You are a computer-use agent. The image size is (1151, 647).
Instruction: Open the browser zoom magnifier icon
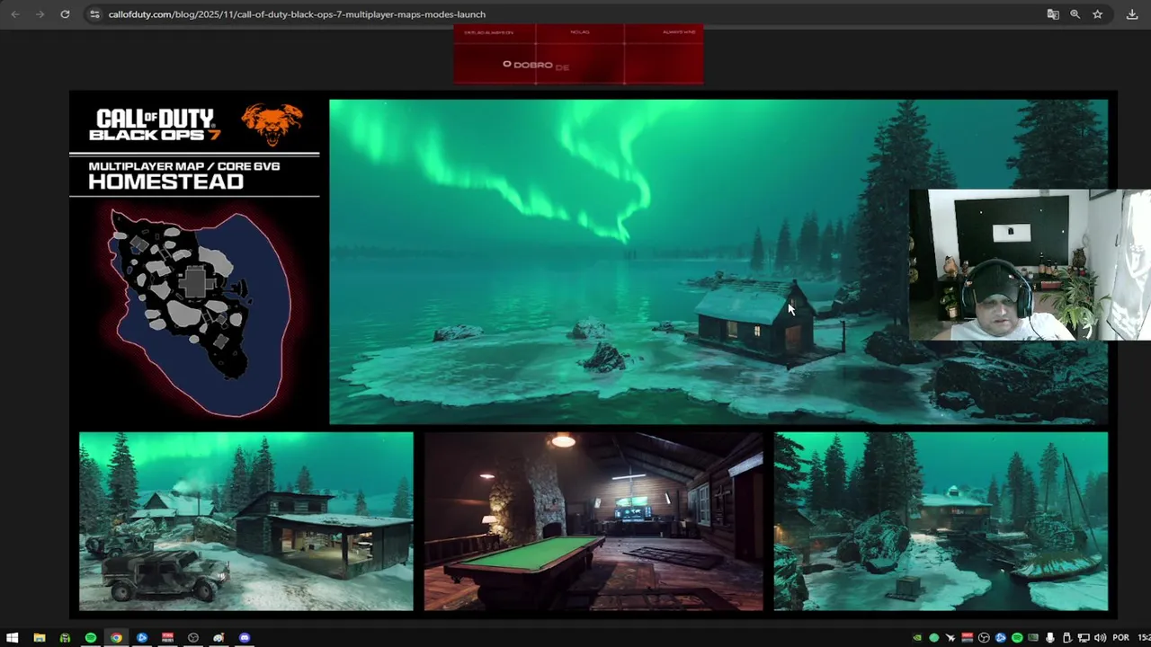coord(1075,14)
